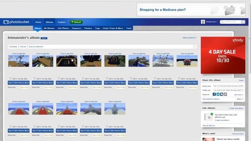Click the arrow at right of photo count bar
251x141 pixels.
point(194,47)
